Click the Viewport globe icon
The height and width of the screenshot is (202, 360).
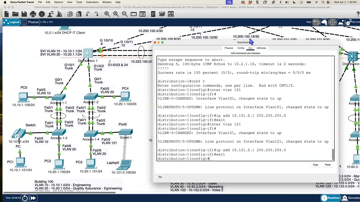coord(349,22)
